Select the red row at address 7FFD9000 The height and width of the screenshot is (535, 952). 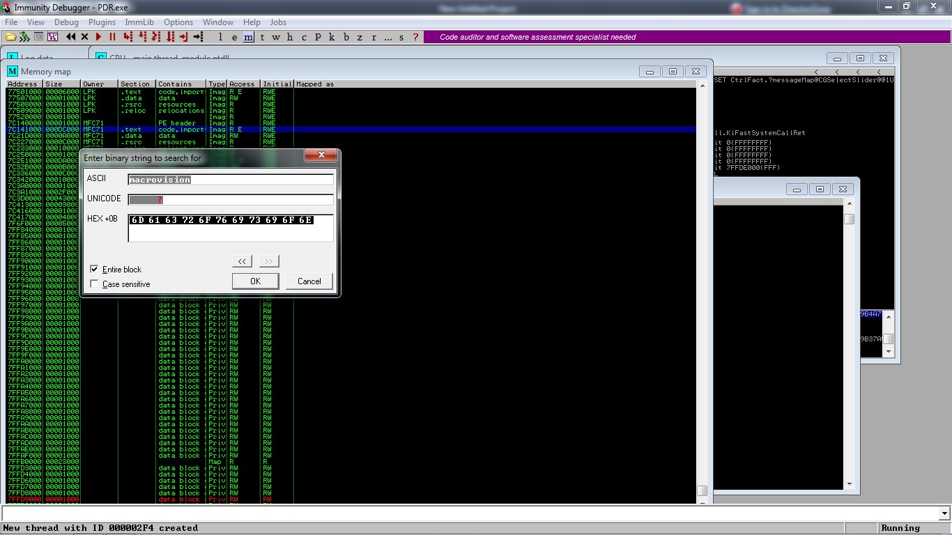point(351,499)
